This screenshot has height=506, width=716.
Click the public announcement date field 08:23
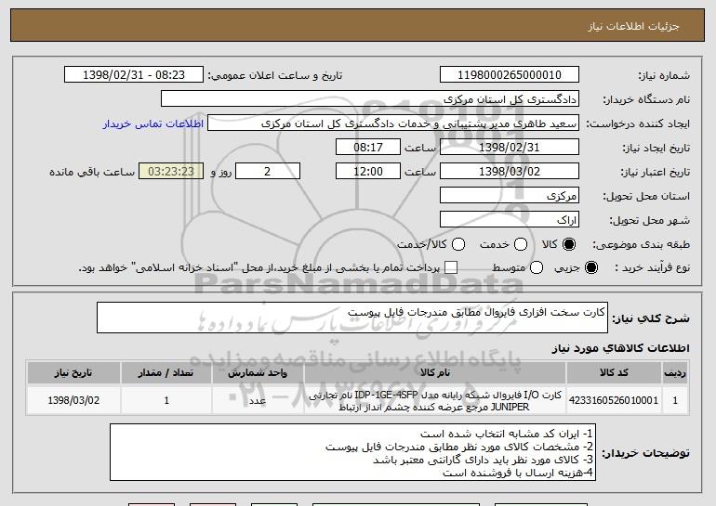click(x=134, y=75)
